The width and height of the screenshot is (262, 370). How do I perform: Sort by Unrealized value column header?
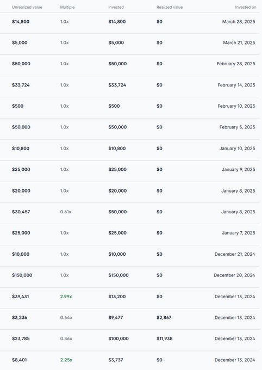(x=27, y=7)
